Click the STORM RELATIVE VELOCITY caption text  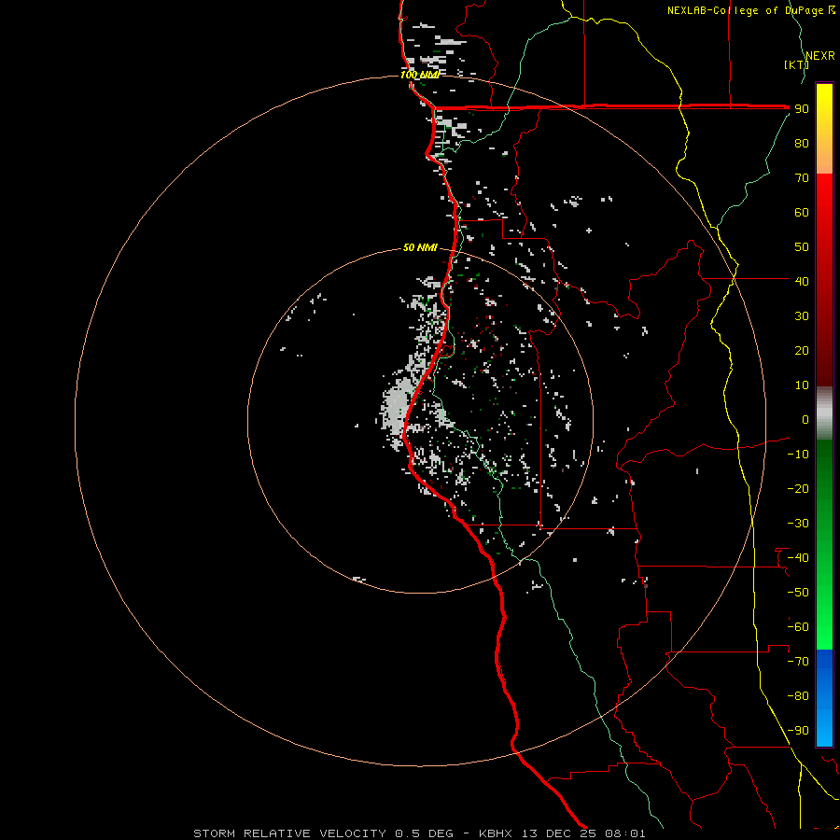tap(289, 833)
